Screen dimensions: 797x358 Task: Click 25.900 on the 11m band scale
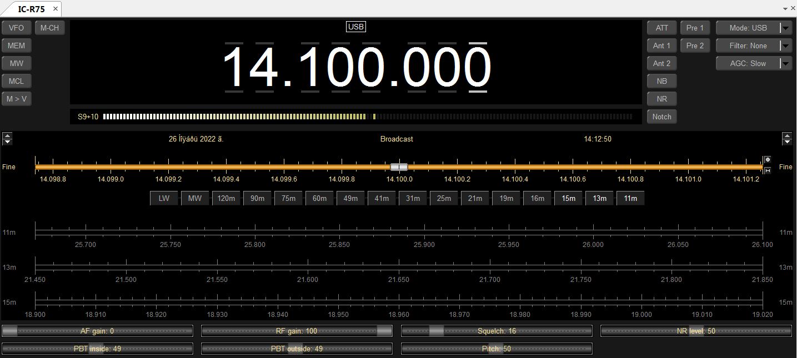point(424,244)
